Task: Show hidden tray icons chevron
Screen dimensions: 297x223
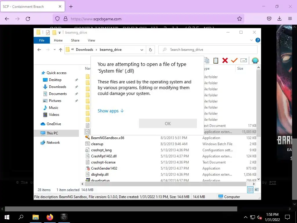Action: [x=245, y=217]
